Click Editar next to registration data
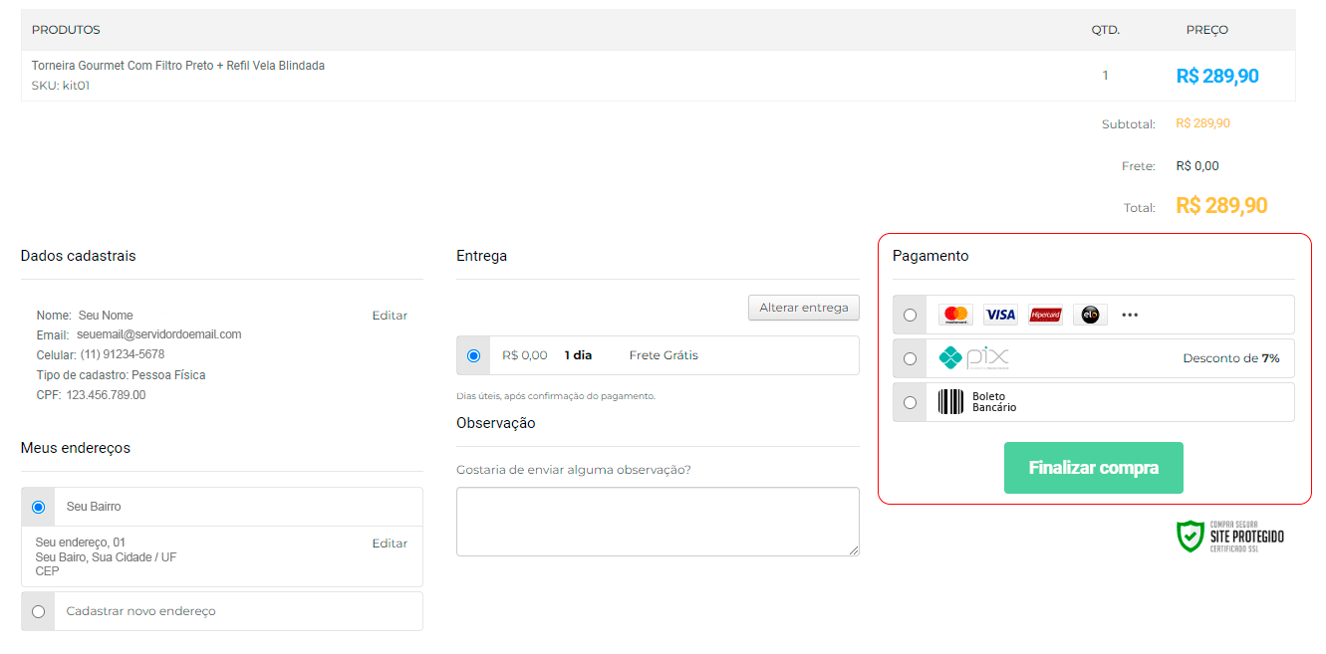 tap(390, 316)
